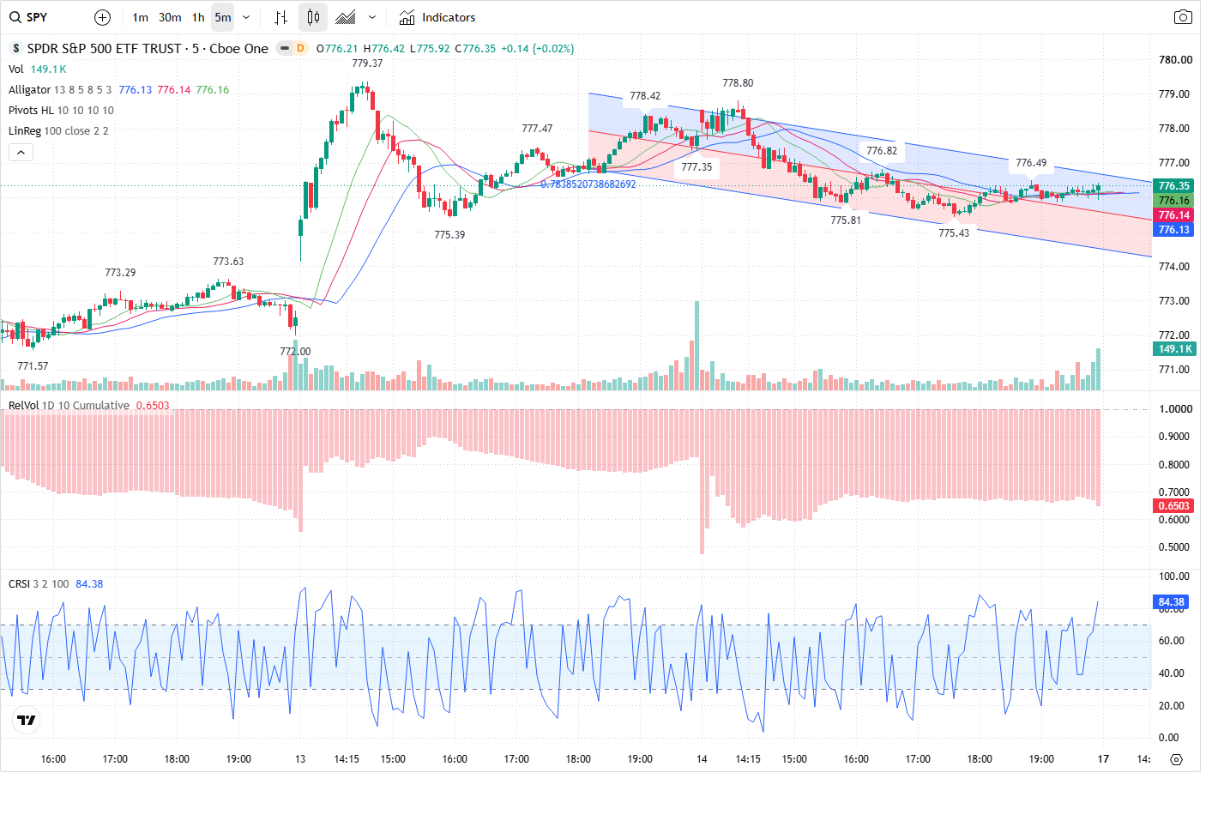Click the 773.29 pivot label
Viewport: 1218px width, 815px height.
[120, 273]
